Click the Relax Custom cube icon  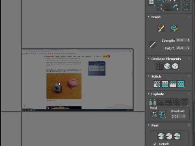tap(175, 66)
